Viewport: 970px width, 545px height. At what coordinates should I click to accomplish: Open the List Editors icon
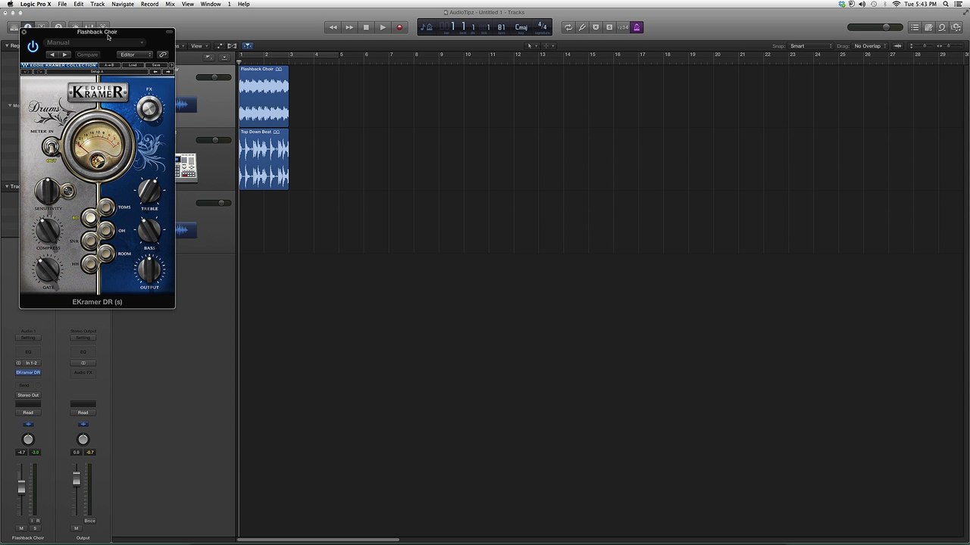tap(915, 27)
